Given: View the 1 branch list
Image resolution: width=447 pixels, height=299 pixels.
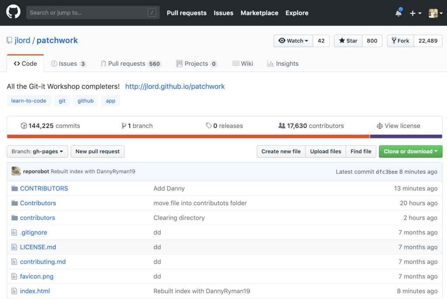Looking at the screenshot, I should tap(137, 126).
